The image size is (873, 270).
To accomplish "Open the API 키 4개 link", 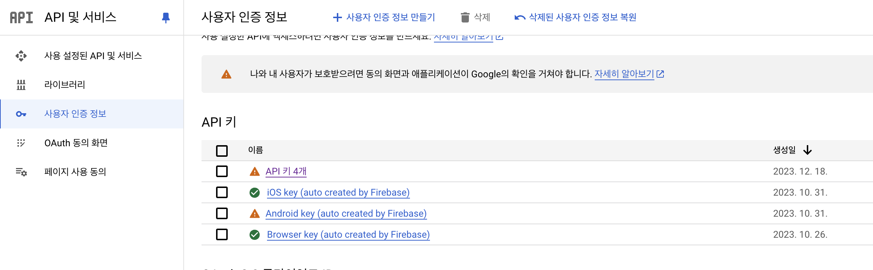I will [286, 171].
